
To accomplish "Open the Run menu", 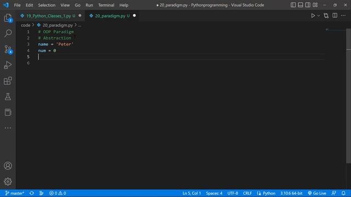I will (x=89, y=5).
